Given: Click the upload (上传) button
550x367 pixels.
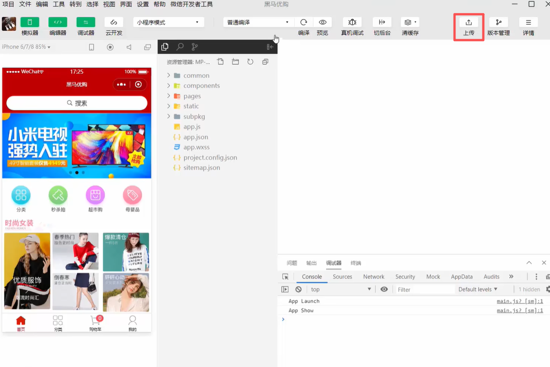Looking at the screenshot, I should point(469,22).
